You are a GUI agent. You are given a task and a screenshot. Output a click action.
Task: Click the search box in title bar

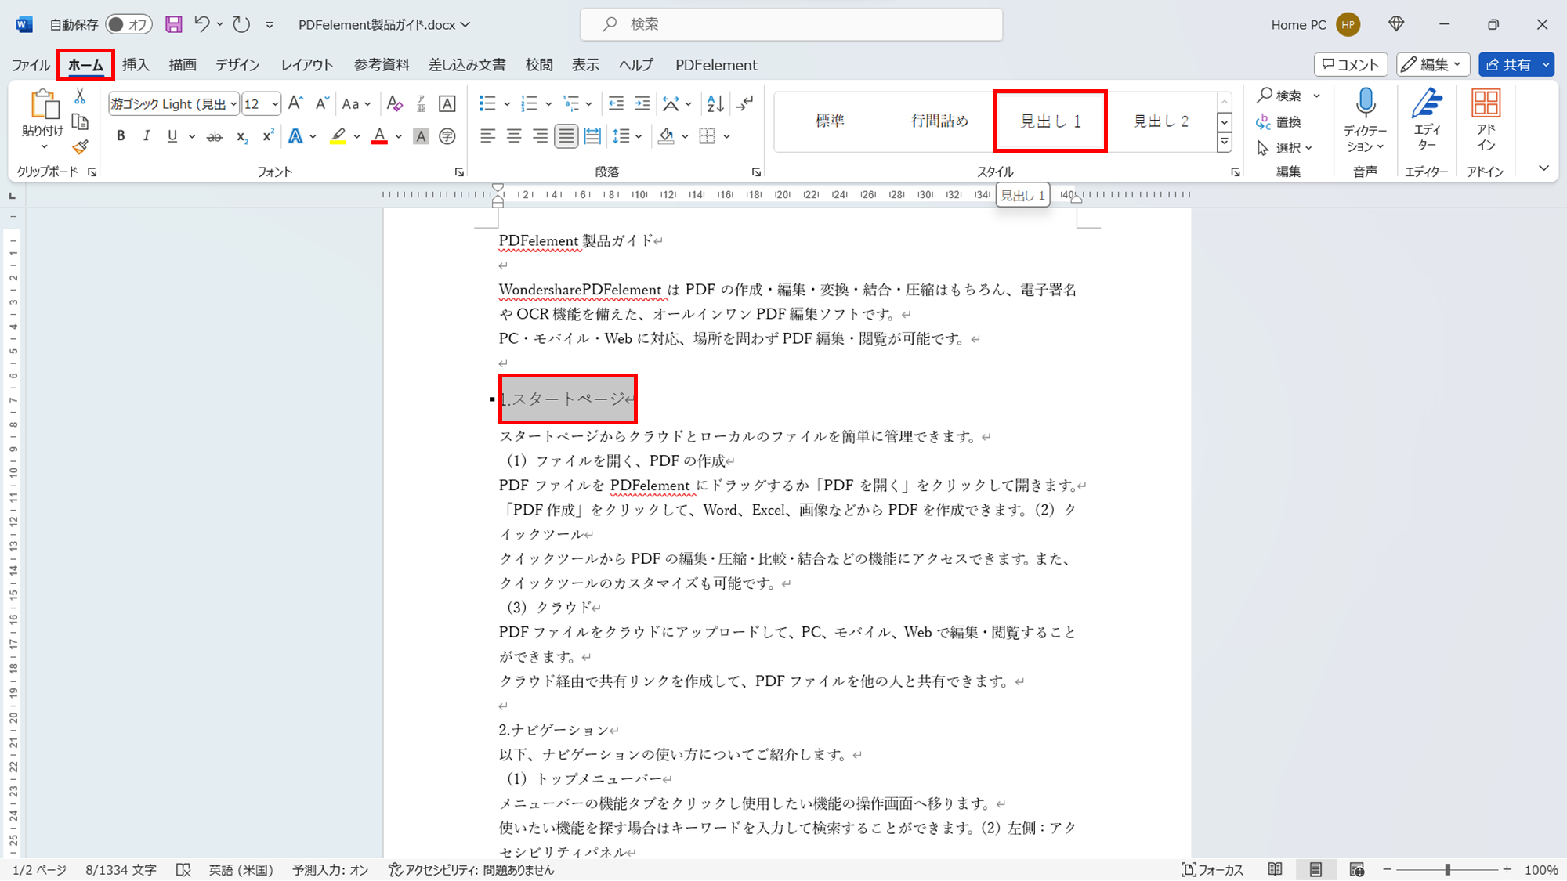[791, 24]
